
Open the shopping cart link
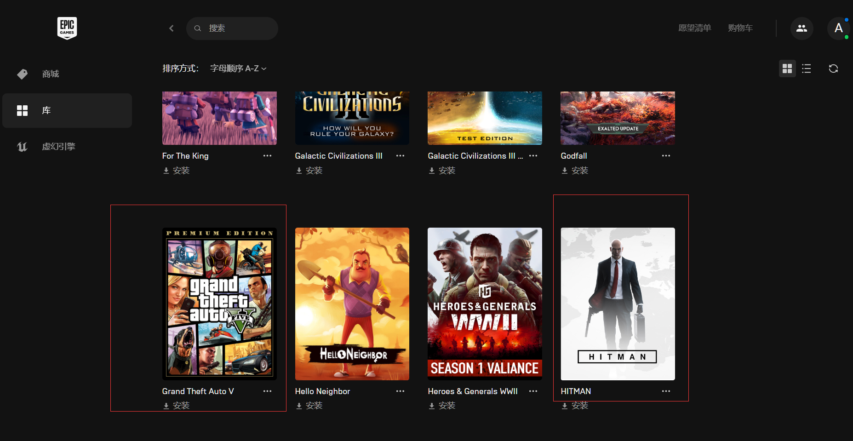click(x=740, y=28)
